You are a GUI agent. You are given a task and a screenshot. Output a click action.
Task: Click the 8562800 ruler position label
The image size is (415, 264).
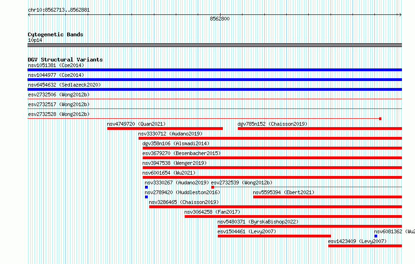point(220,19)
